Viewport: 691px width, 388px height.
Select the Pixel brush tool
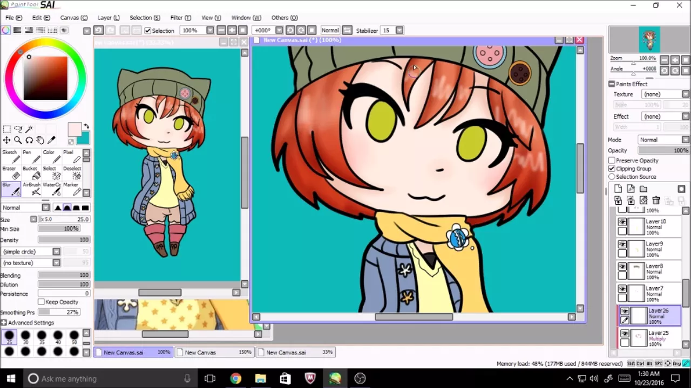pyautogui.click(x=72, y=156)
